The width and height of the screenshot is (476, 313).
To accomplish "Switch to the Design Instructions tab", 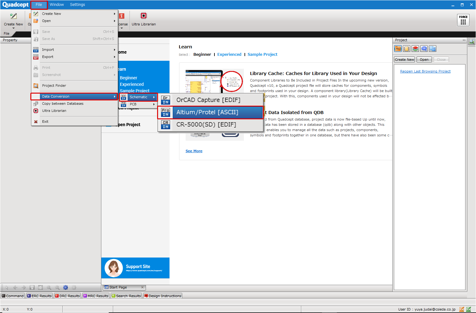I will 163,296.
